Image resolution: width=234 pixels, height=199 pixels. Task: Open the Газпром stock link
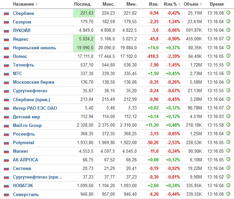tap(22, 22)
